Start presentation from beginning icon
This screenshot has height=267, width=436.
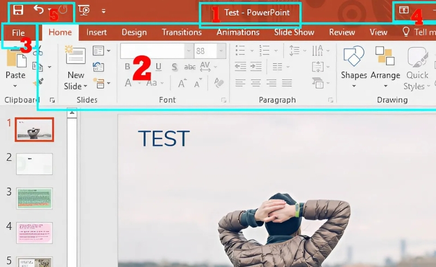point(84,10)
